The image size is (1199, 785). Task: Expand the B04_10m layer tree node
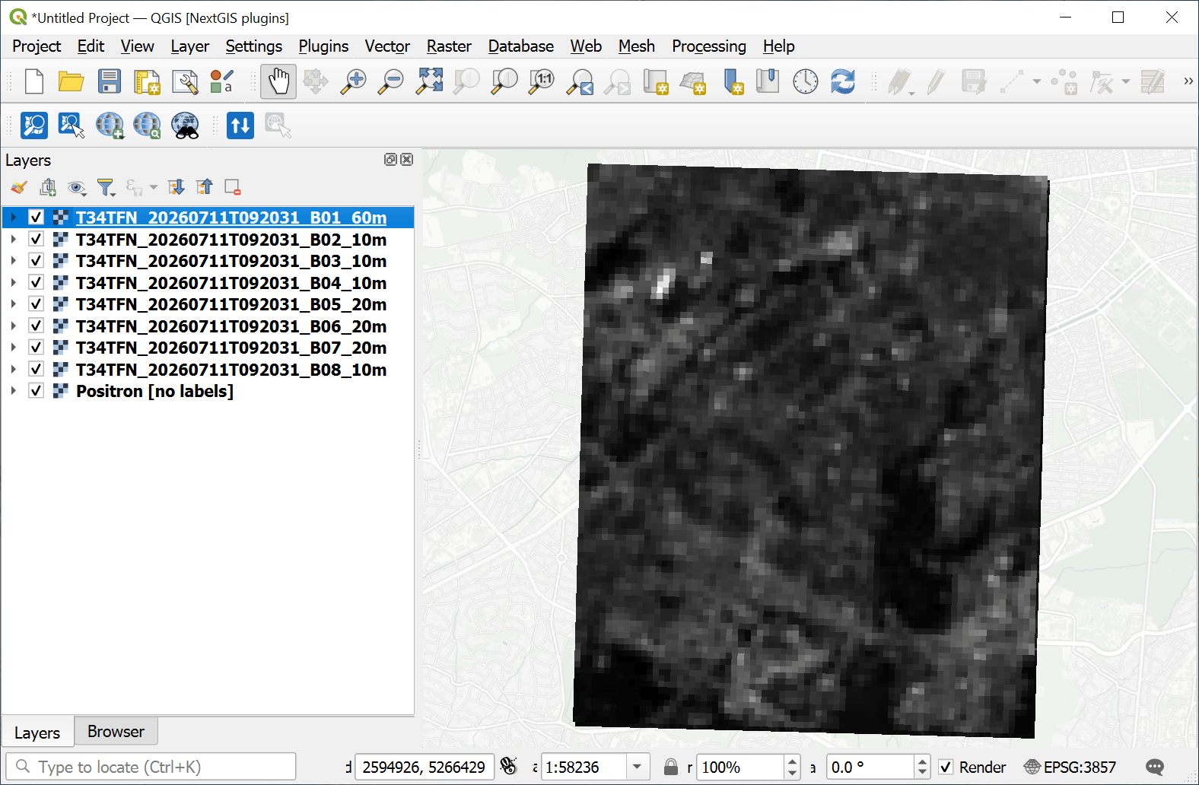(x=13, y=282)
